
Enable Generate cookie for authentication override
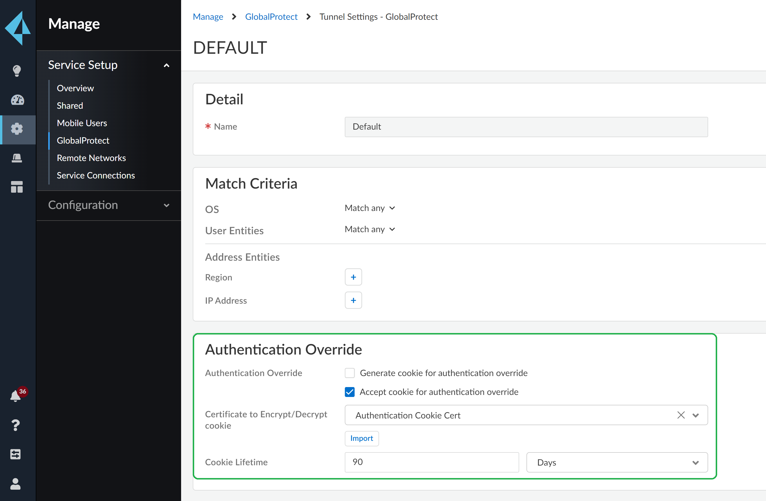pyautogui.click(x=349, y=373)
